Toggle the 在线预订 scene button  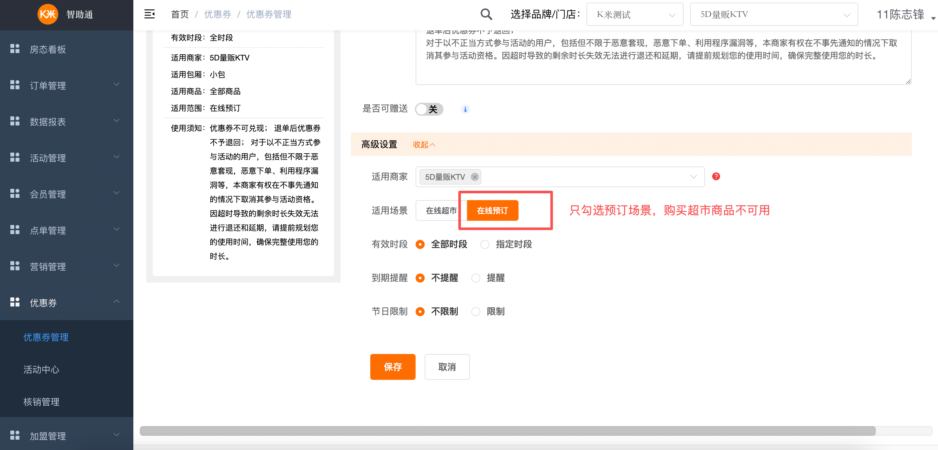492,211
